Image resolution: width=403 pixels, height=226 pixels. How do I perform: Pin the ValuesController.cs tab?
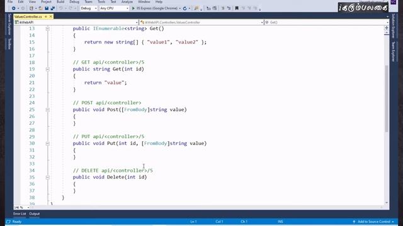coord(46,16)
